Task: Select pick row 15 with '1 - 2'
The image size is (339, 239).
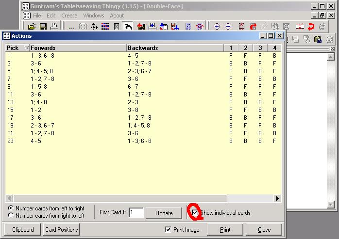Action: pos(143,110)
